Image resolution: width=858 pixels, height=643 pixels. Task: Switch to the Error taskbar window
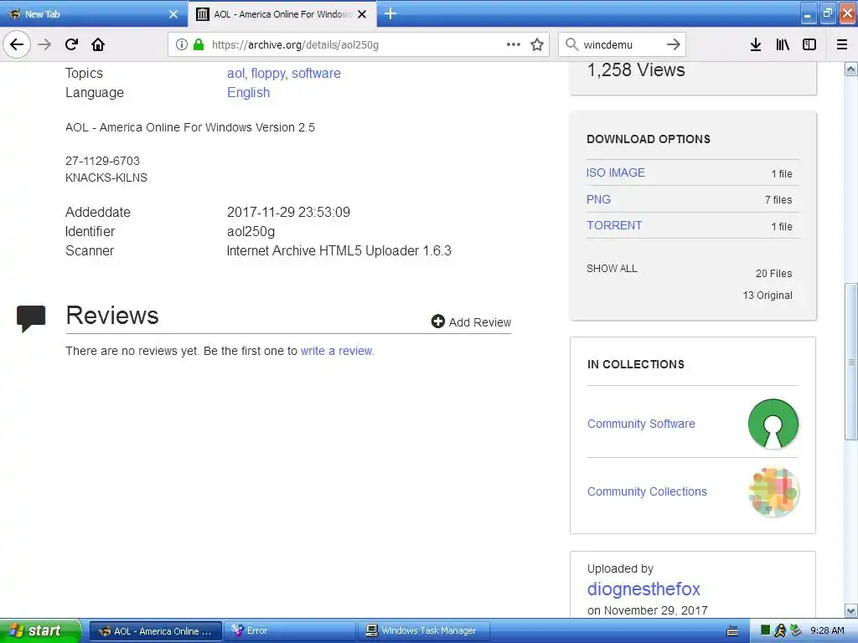pyautogui.click(x=290, y=631)
